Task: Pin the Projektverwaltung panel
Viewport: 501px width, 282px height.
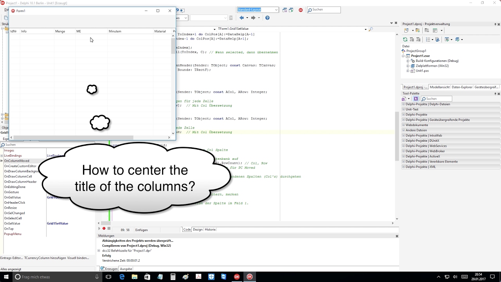Action: [x=495, y=24]
